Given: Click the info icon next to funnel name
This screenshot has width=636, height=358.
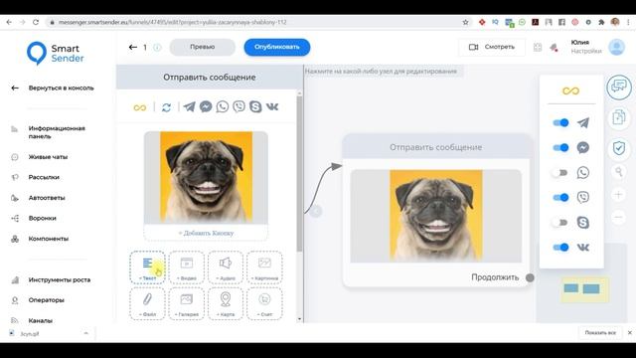Looking at the screenshot, I should (157, 48).
